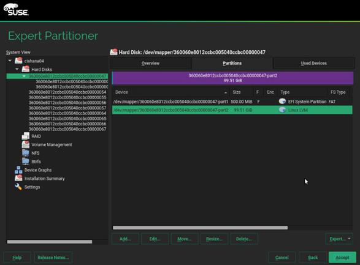
Task: Select the Partitions tab
Action: (x=232, y=63)
